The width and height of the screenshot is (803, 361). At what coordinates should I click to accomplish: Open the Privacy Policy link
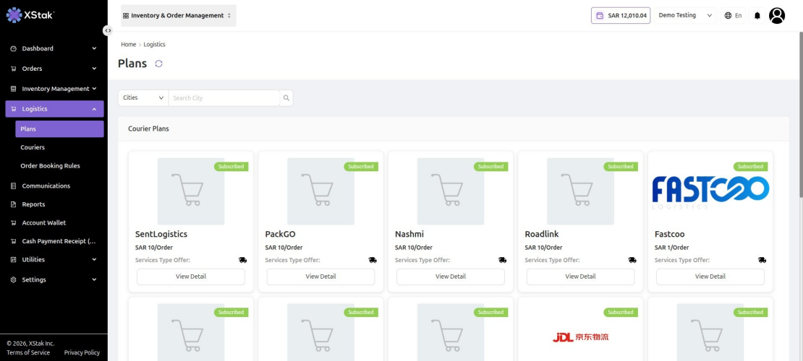tap(82, 353)
